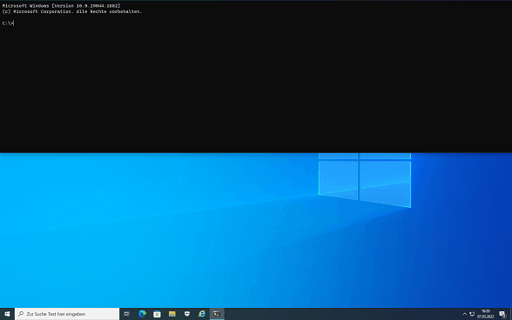Click the C:\> prompt line in the terminal
This screenshot has height=320, width=512.
[x=8, y=23]
